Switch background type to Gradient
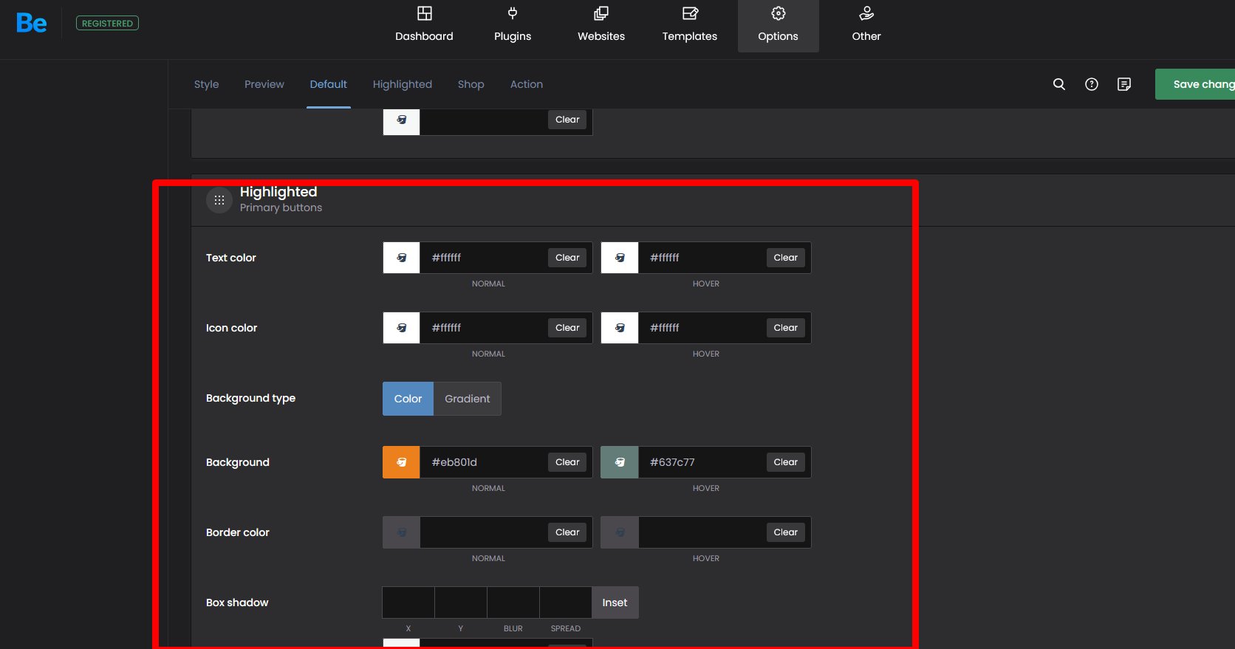The height and width of the screenshot is (649, 1235). [467, 399]
